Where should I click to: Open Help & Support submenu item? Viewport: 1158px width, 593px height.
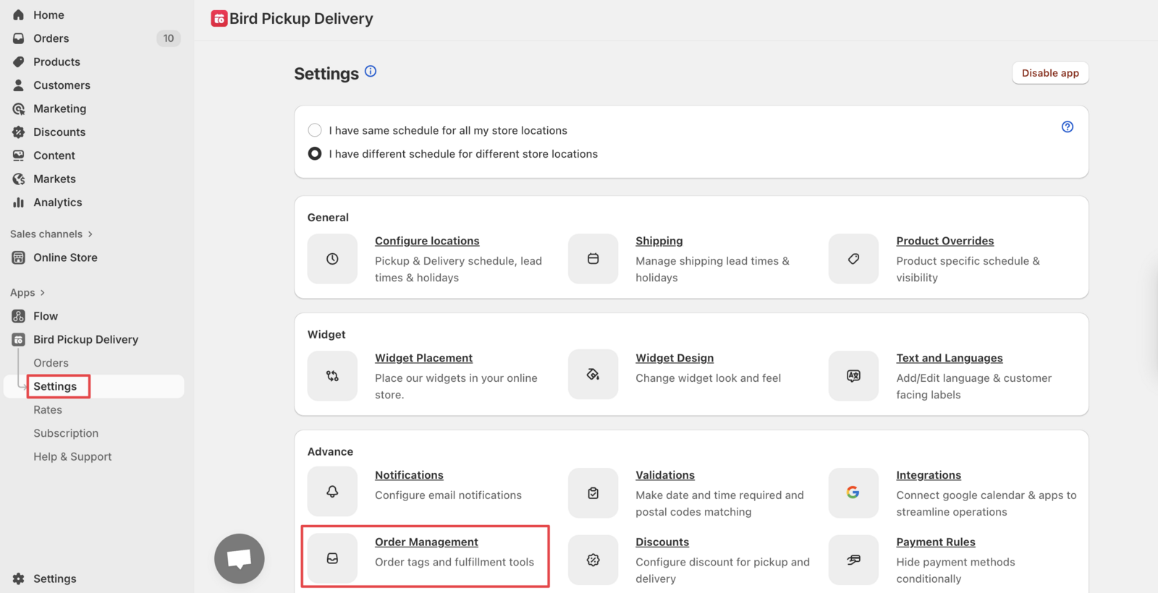tap(72, 457)
